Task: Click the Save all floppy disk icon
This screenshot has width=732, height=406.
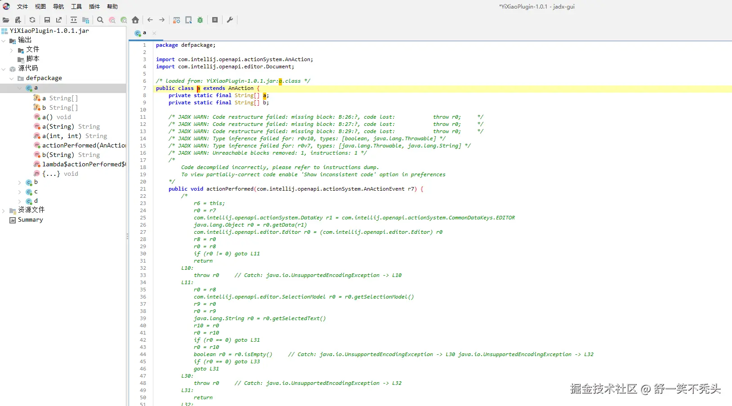Action: tap(47, 20)
